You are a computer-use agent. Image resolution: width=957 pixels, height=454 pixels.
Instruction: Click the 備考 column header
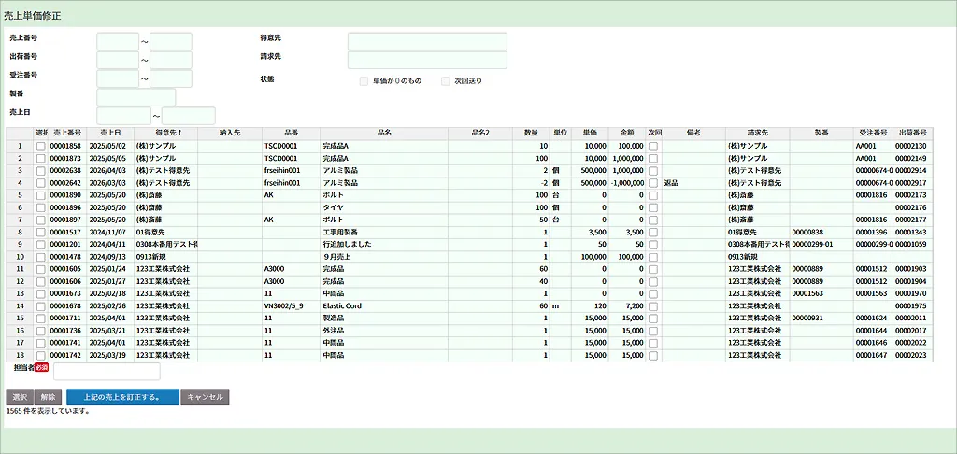pyautogui.click(x=693, y=133)
